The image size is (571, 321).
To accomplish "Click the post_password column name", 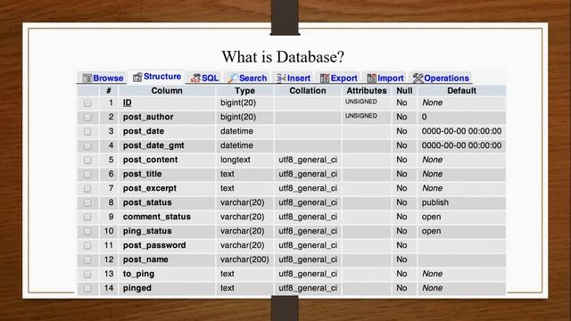I will point(154,245).
